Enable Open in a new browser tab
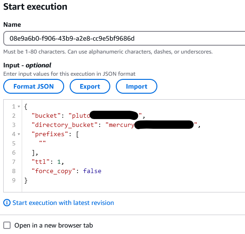This screenshot has width=245, height=234. 7,225
